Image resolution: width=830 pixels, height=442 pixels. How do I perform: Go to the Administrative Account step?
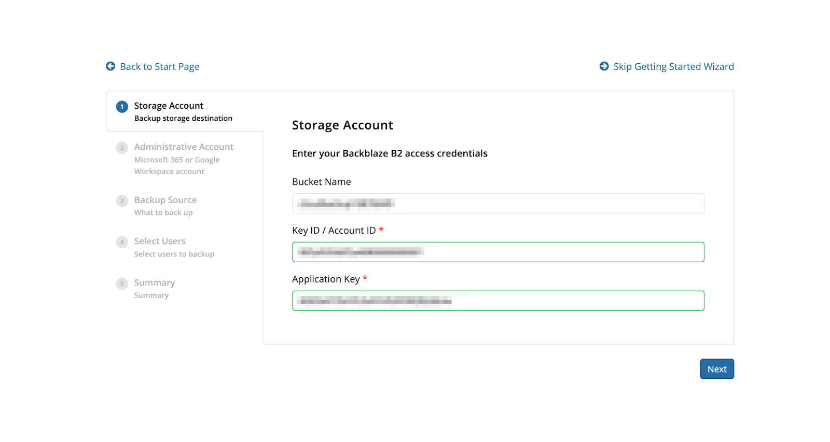184,147
